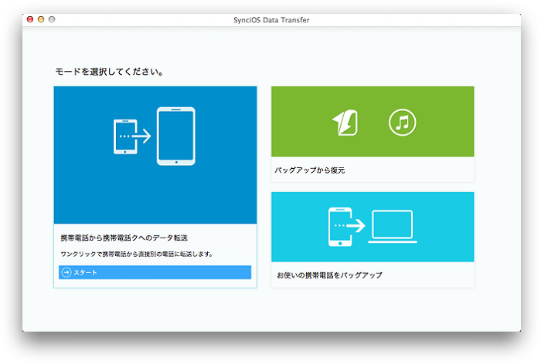Click the スタート start button

click(155, 272)
